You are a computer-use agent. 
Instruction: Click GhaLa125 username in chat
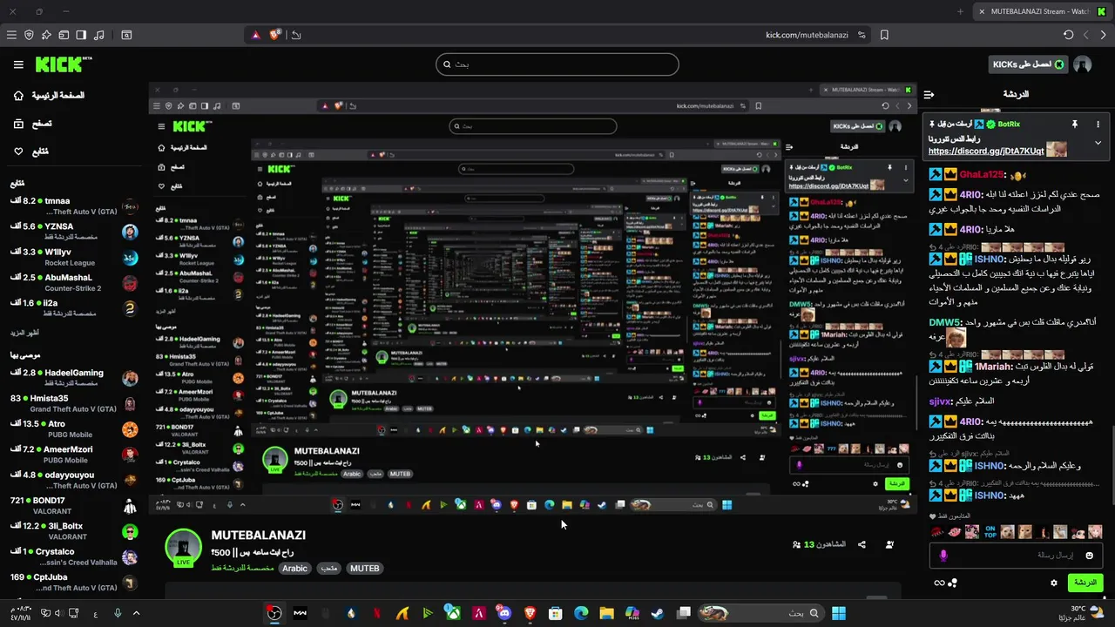982,175
